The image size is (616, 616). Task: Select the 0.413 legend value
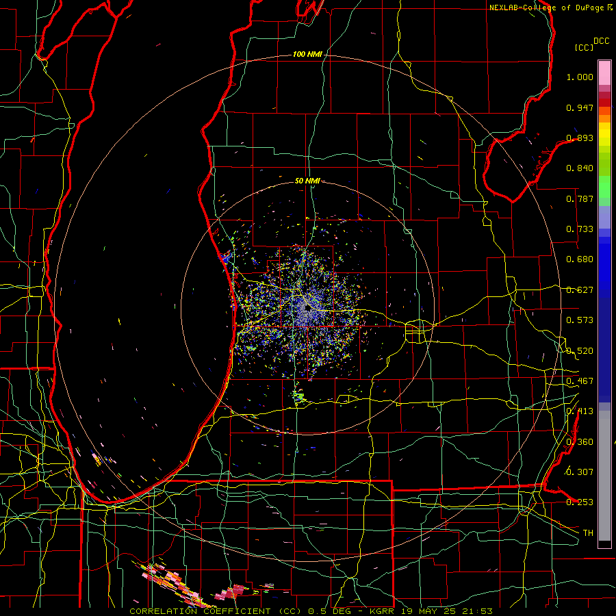(x=580, y=411)
